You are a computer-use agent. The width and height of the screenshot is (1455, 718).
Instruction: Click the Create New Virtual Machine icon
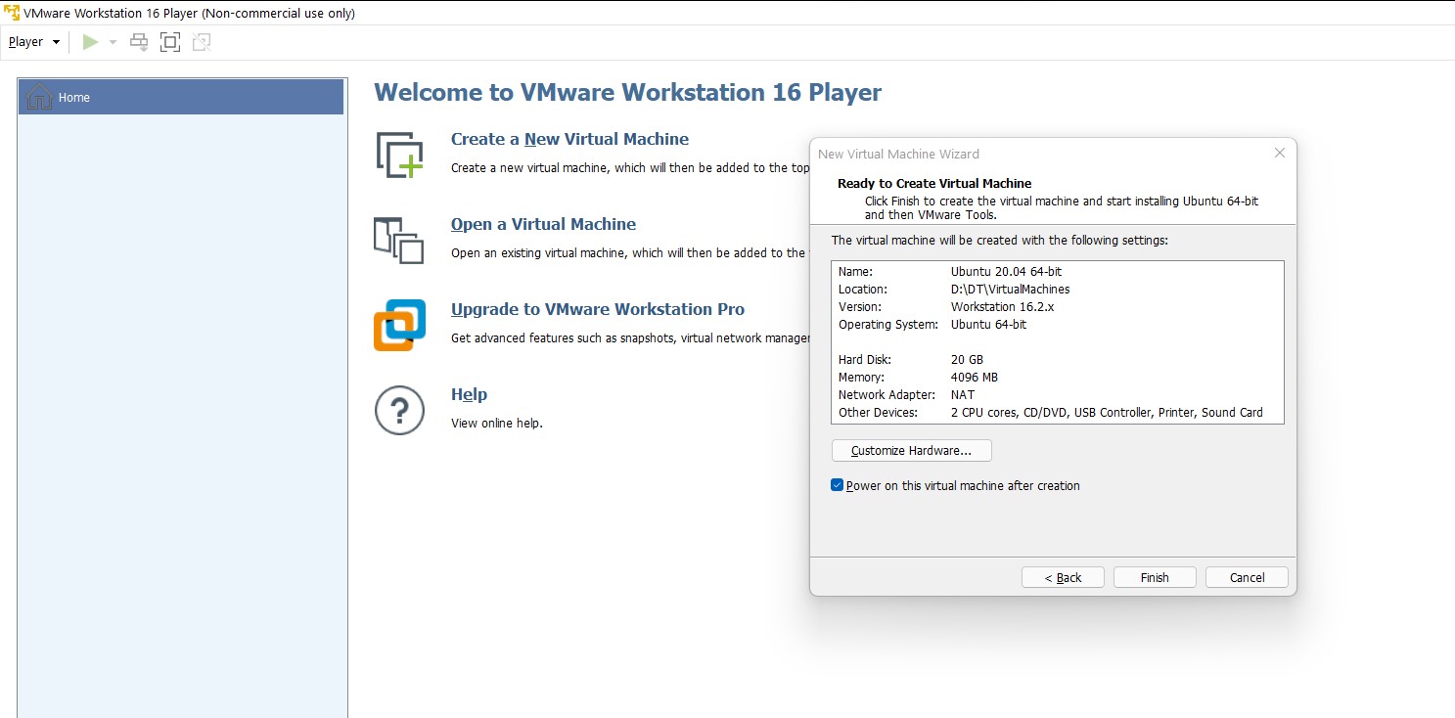[x=399, y=155]
